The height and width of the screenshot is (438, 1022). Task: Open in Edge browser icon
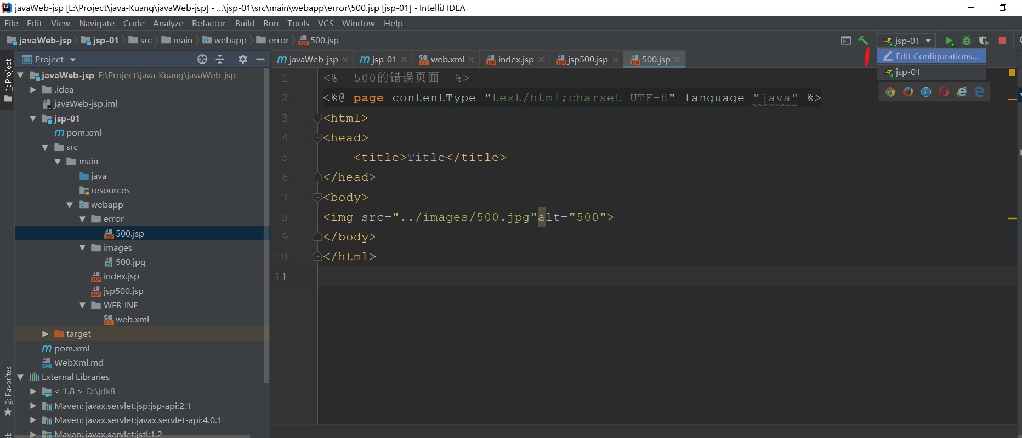coord(979,92)
